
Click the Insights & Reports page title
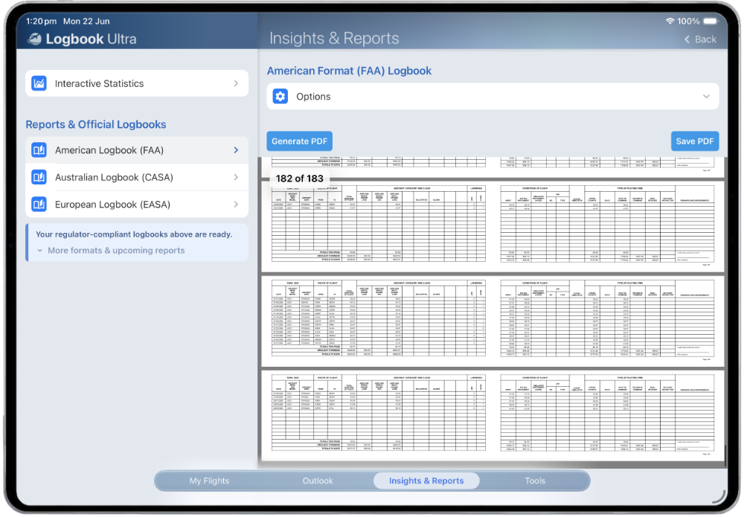pyautogui.click(x=334, y=39)
